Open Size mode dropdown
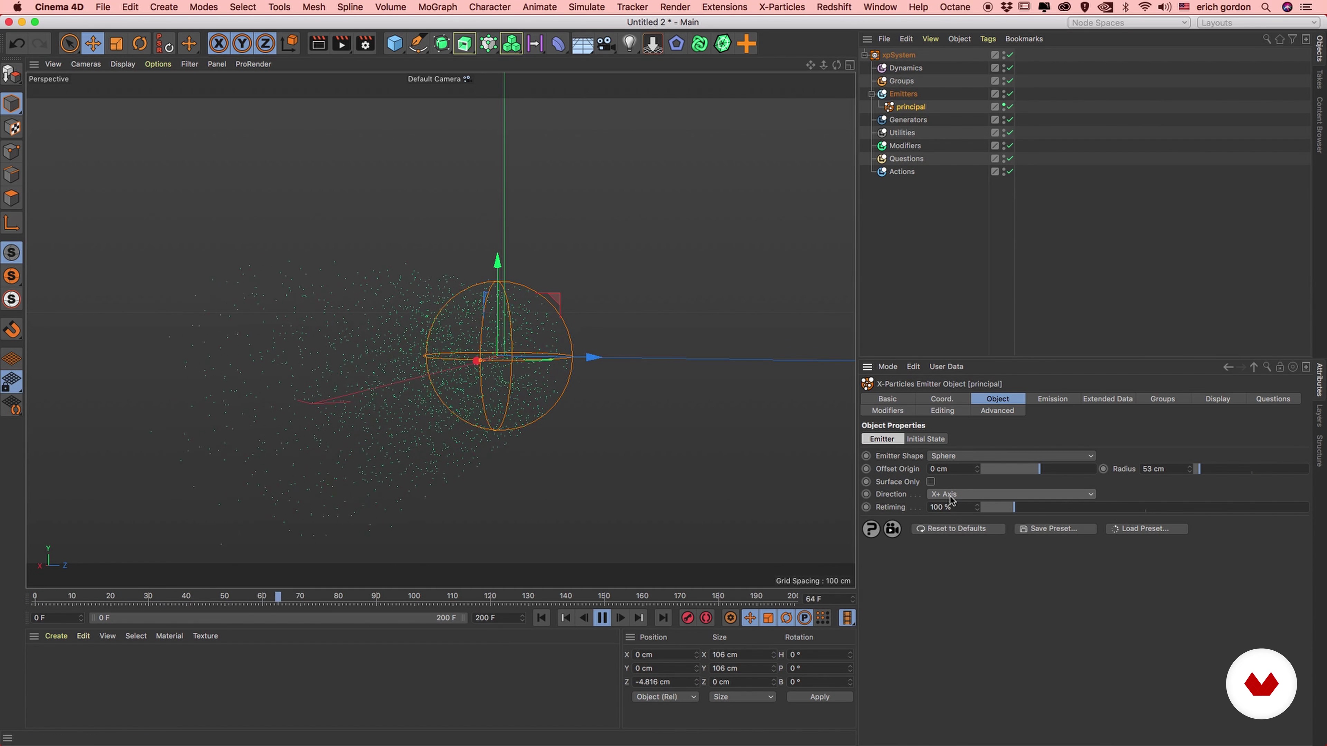Screen dimensions: 1327x746 point(742,697)
